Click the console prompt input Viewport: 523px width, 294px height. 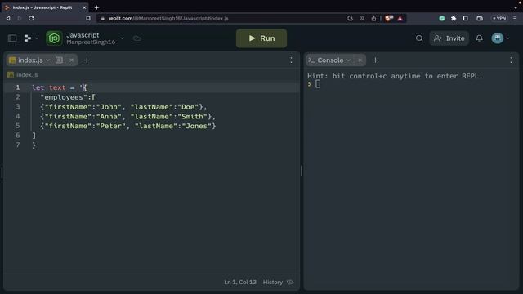click(318, 84)
